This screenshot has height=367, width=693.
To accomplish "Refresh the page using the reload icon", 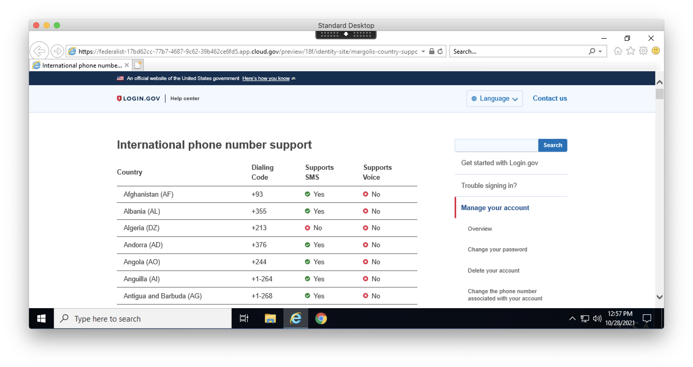I will point(440,51).
